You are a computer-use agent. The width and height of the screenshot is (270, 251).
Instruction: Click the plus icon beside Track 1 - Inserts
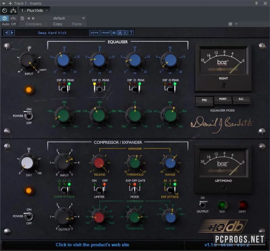pyautogui.click(x=10, y=3)
